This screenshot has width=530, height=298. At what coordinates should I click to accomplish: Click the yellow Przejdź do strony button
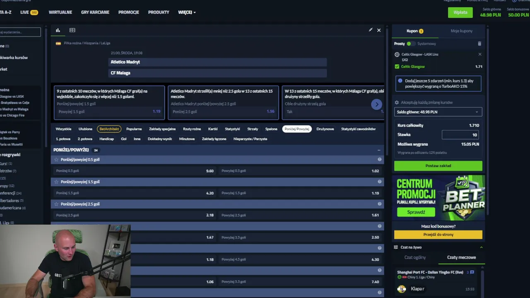coord(438,235)
